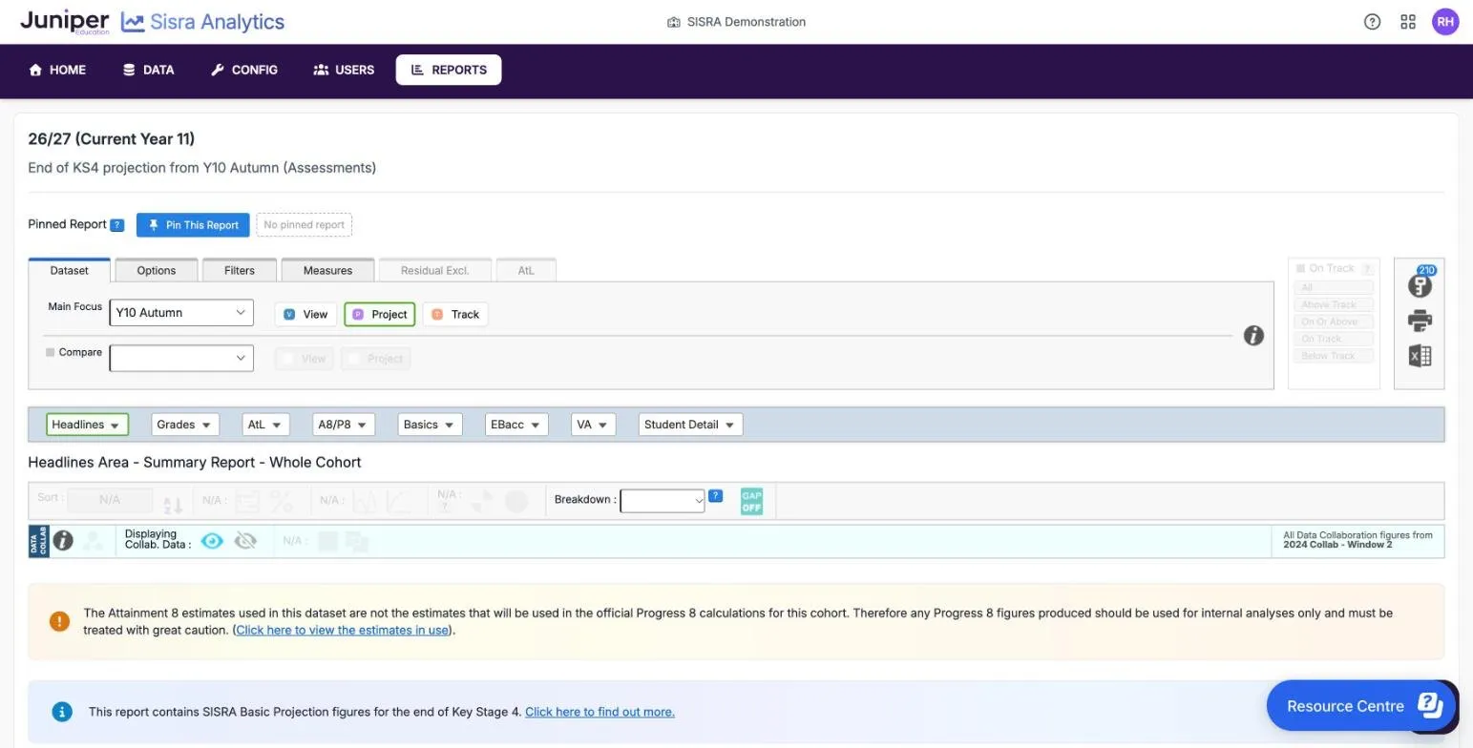1473x748 pixels.
Task: Export report to Excel
Action: pos(1420,356)
